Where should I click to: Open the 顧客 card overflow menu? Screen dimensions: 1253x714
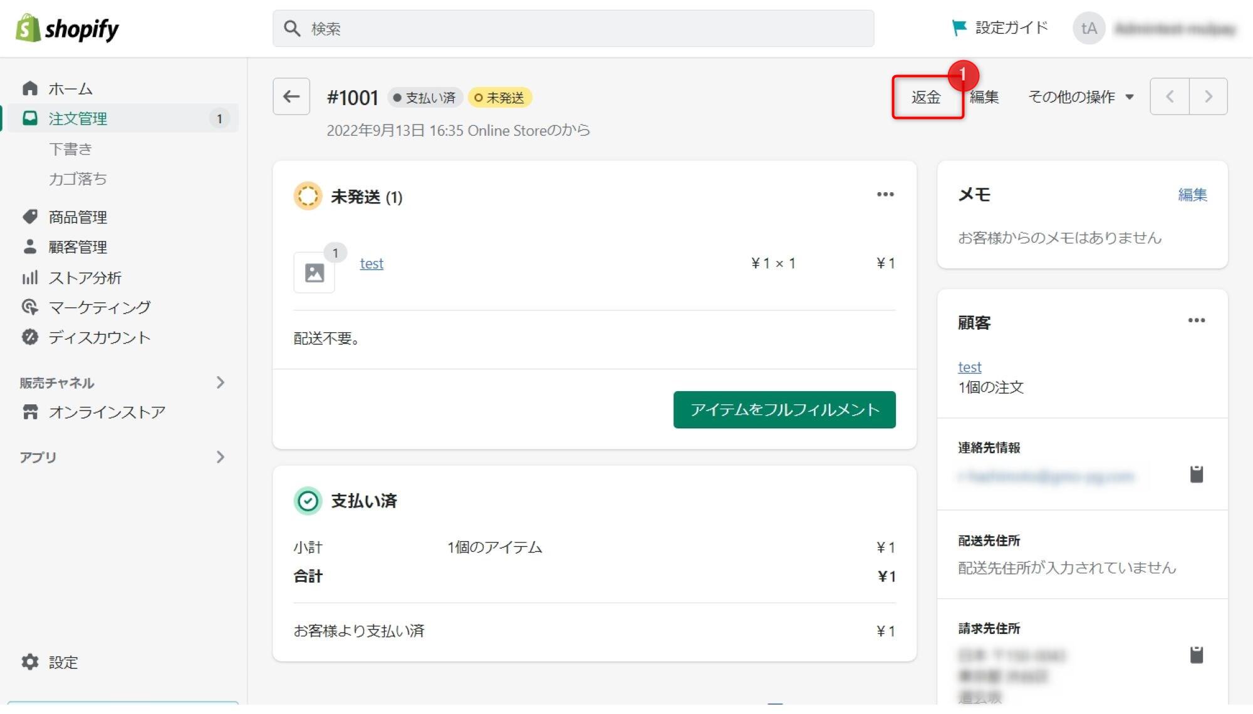coord(1197,320)
